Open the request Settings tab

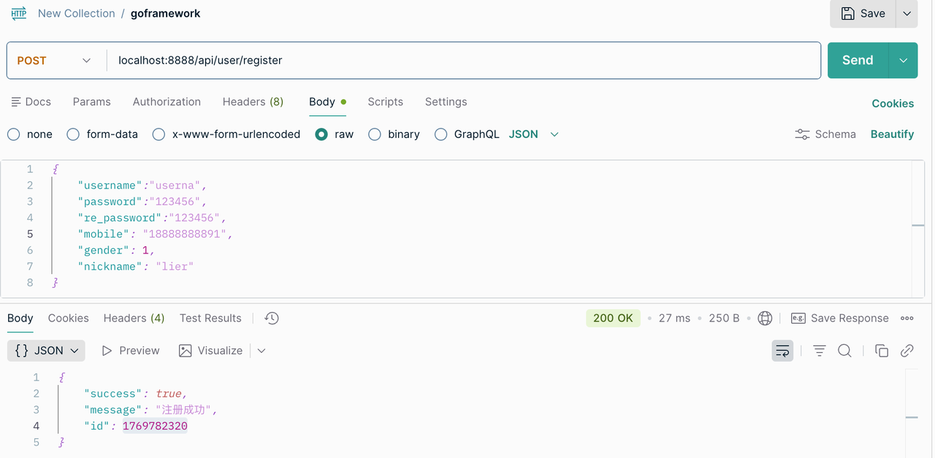446,102
